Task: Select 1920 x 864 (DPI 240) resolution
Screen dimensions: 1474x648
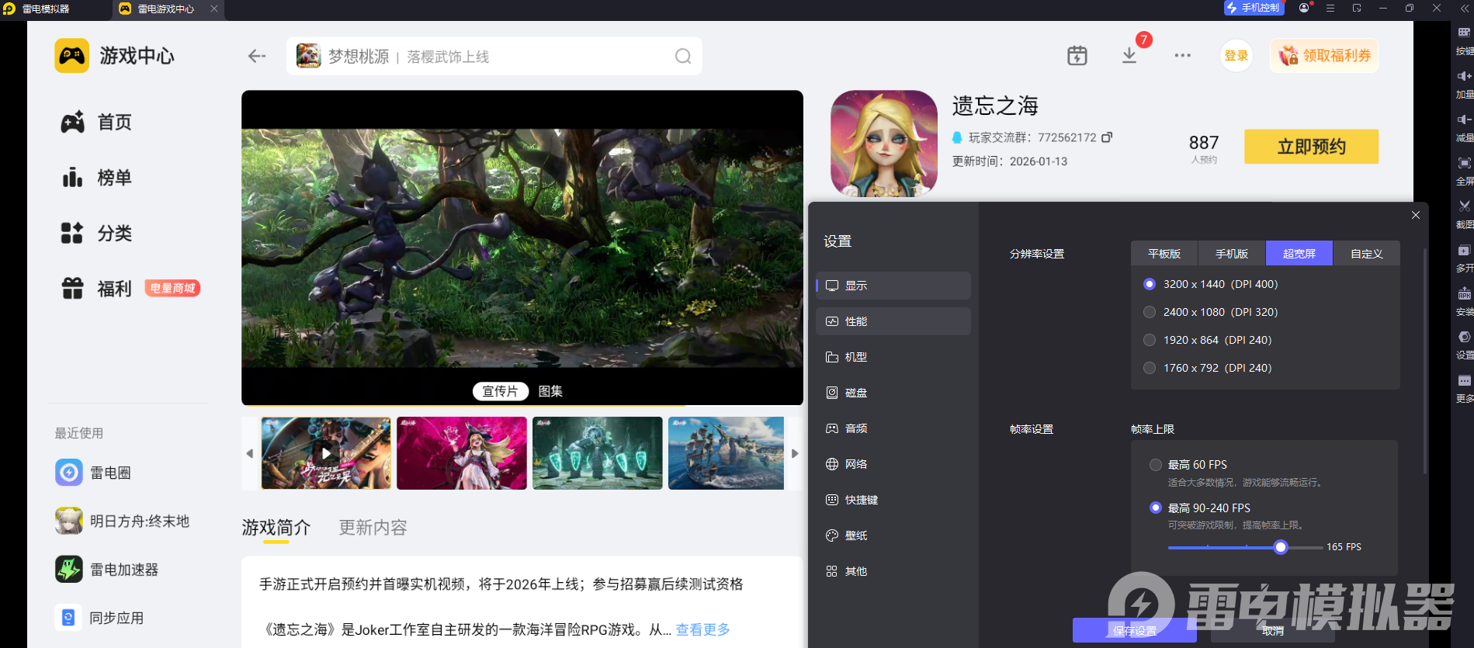Action: (x=1150, y=340)
